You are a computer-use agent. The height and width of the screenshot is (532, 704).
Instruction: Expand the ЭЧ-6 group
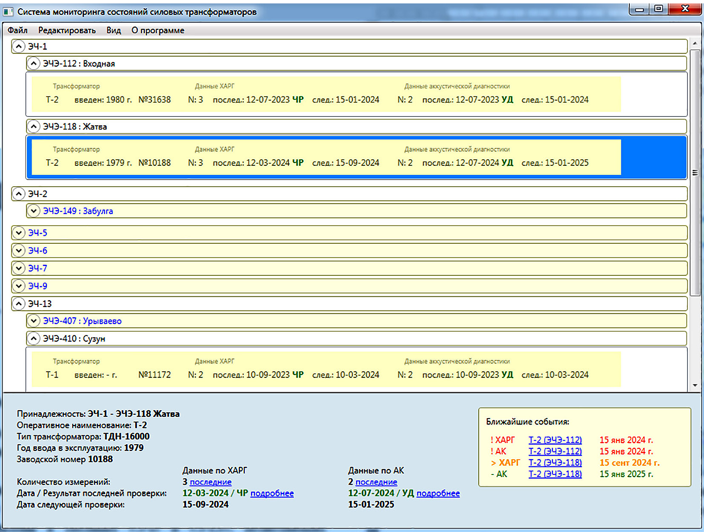[x=18, y=251]
